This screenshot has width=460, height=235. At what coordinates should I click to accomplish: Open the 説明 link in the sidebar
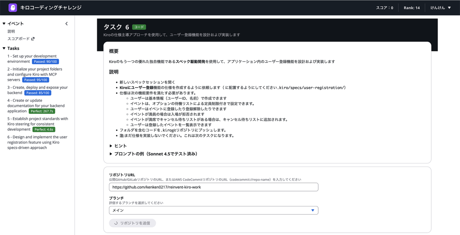[x=11, y=31]
